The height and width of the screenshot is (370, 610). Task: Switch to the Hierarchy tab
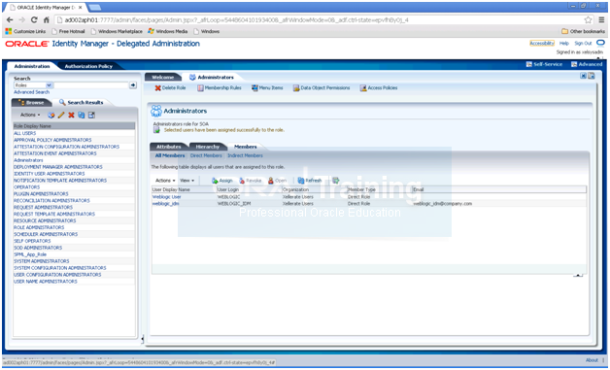207,147
